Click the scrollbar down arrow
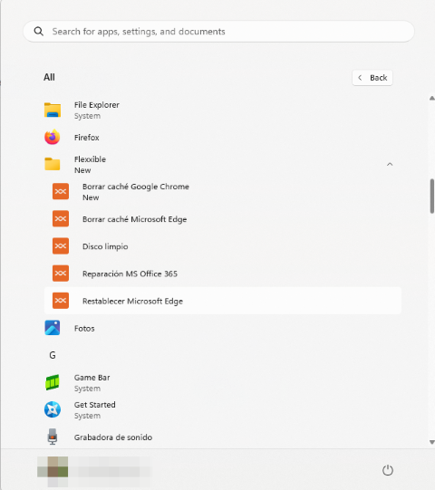 (432, 442)
